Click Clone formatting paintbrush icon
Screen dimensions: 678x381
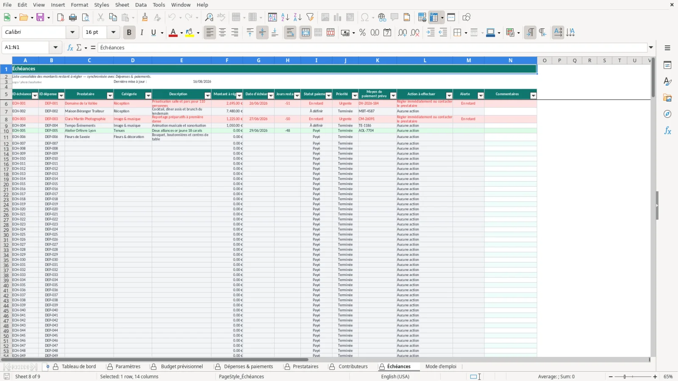click(x=145, y=17)
